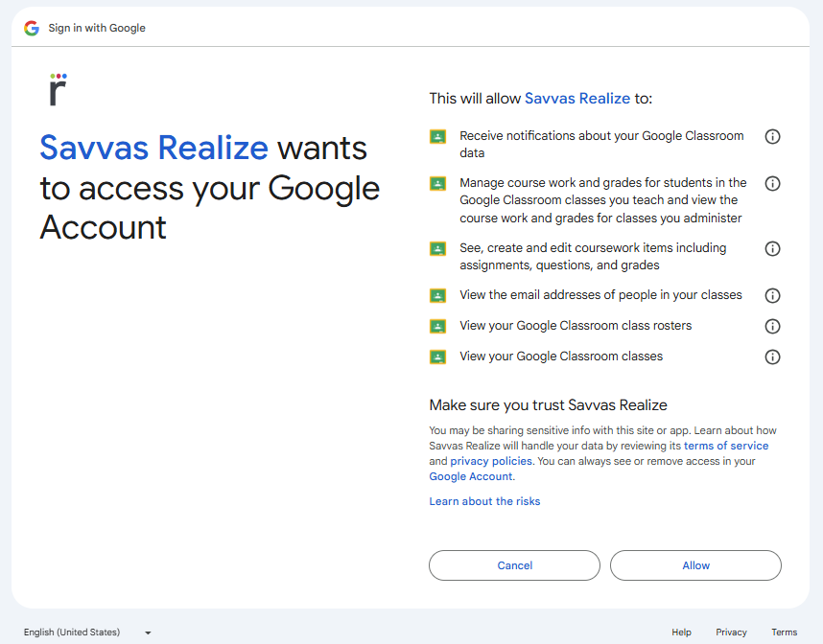
Task: Click Classroom icon beside Receive notifications
Action: pos(437,137)
